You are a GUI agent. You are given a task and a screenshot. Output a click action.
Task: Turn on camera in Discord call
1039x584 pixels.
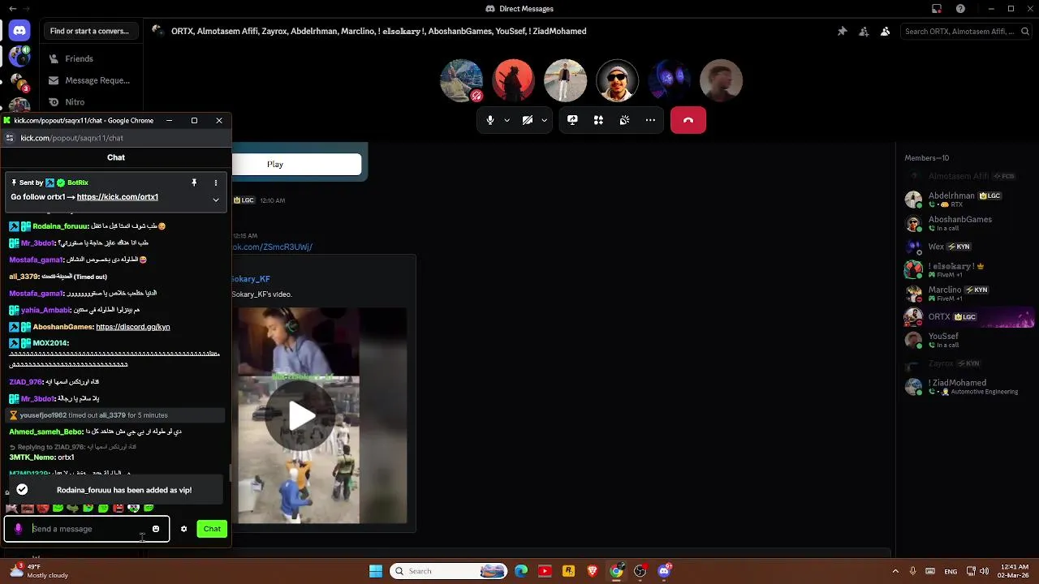(527, 120)
